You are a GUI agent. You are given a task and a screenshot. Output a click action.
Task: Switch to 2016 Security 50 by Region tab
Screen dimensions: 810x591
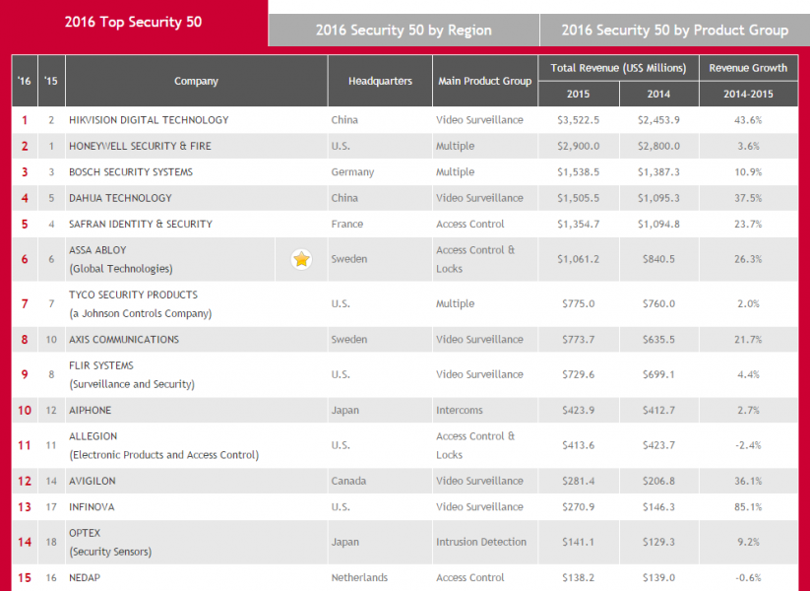(404, 31)
